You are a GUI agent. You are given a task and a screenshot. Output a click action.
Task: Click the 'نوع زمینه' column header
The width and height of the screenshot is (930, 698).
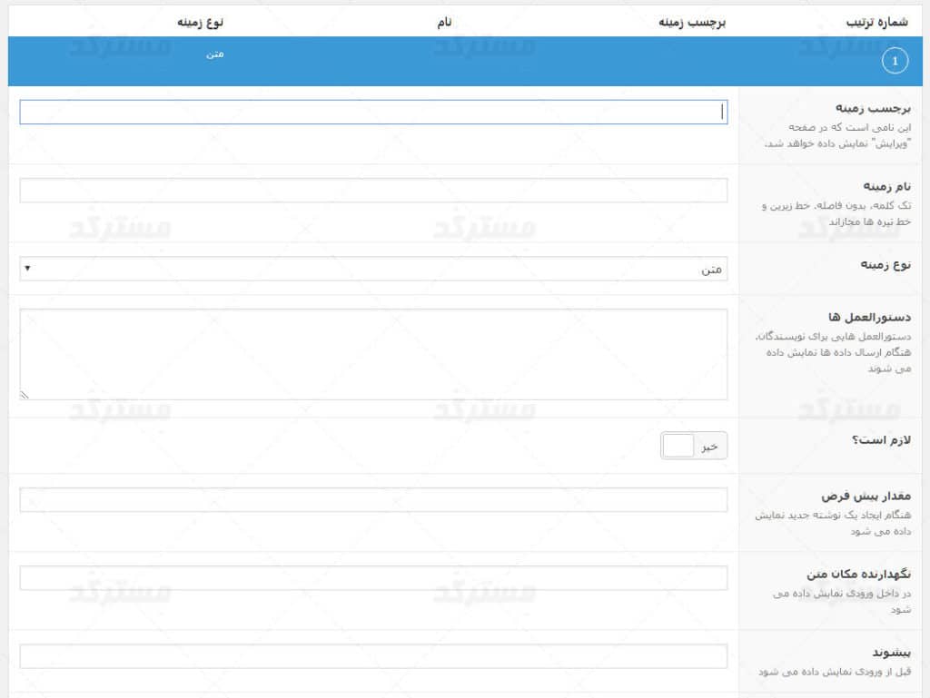coord(201,21)
